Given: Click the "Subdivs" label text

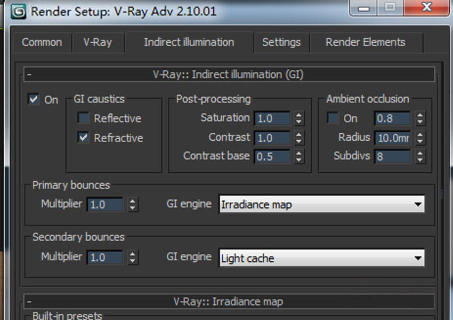Looking at the screenshot, I should (352, 156).
